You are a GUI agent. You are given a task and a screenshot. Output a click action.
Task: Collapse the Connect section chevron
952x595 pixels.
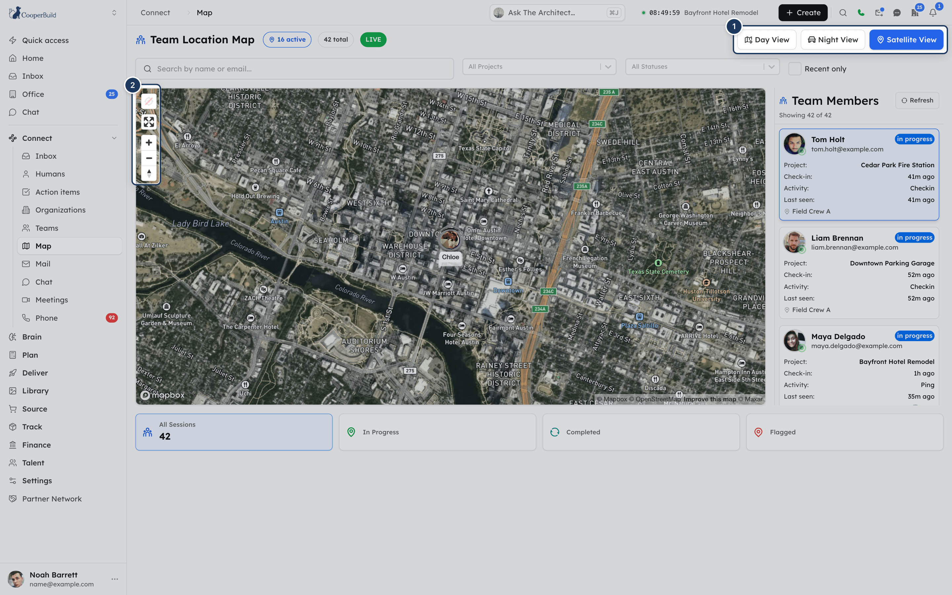click(x=114, y=138)
